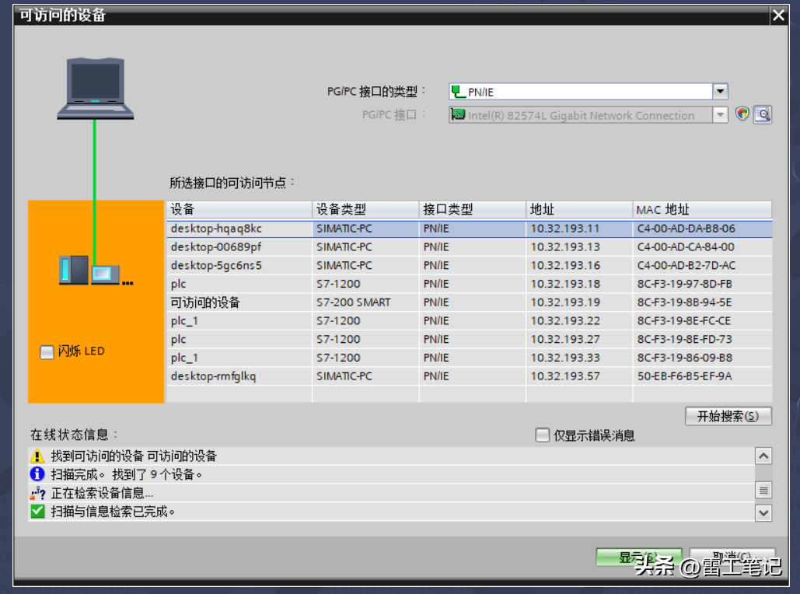Click the shield icon beside PG/PC interface

pyautogui.click(x=742, y=114)
